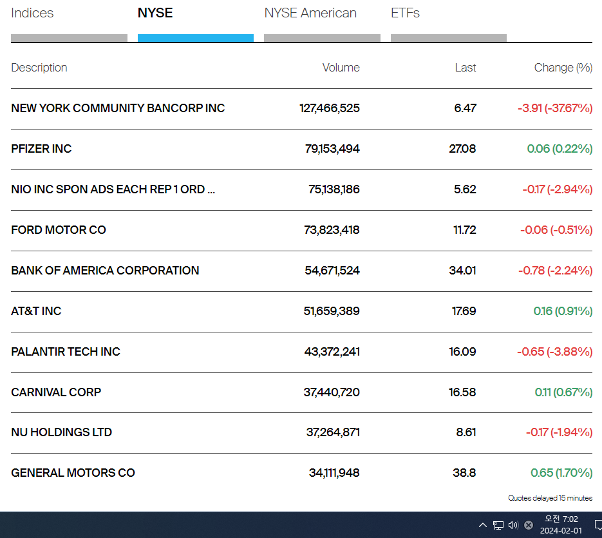Open Palantir Tech Inc quote
602x538 pixels.
tap(65, 352)
